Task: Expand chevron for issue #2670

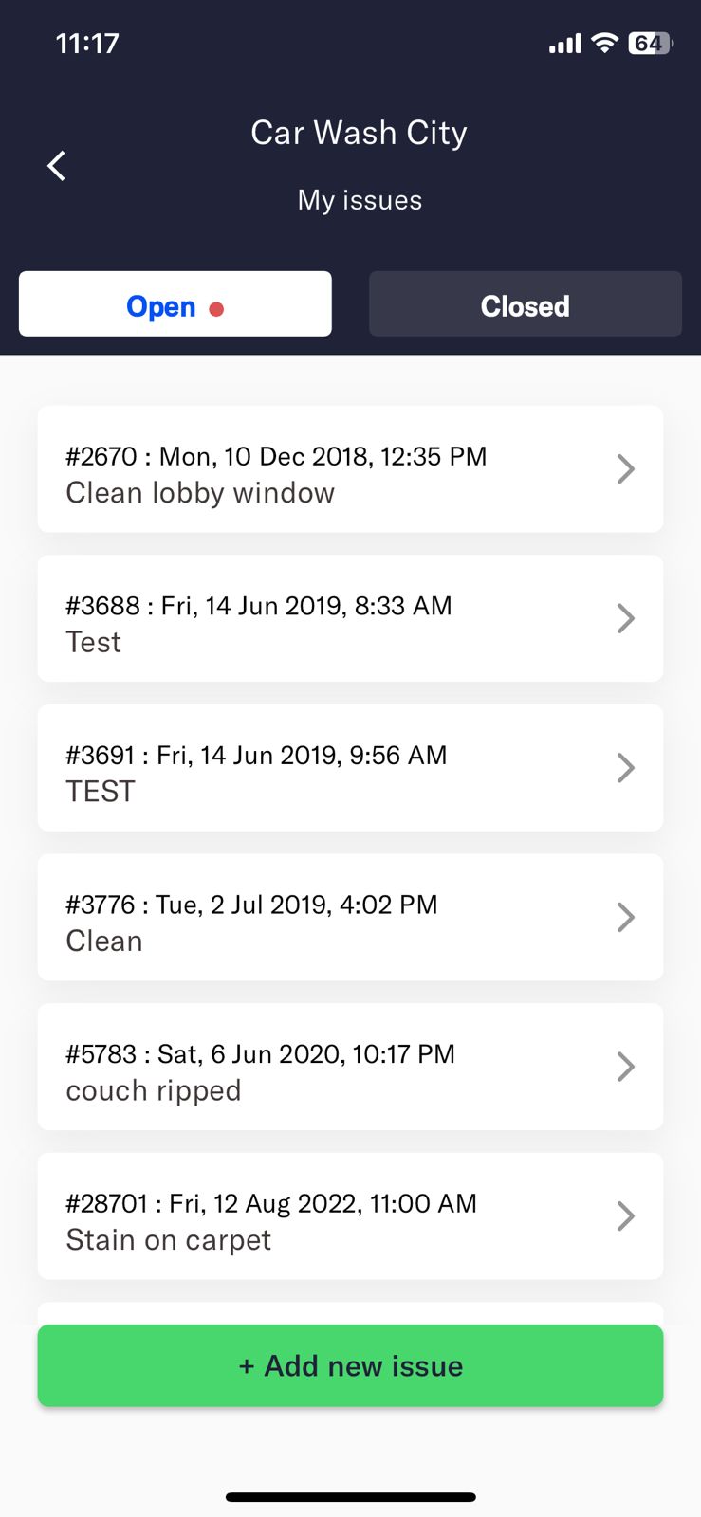Action: point(625,468)
